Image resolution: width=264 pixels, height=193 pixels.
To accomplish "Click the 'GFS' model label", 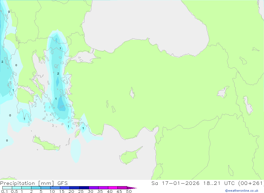I will click(x=63, y=183).
